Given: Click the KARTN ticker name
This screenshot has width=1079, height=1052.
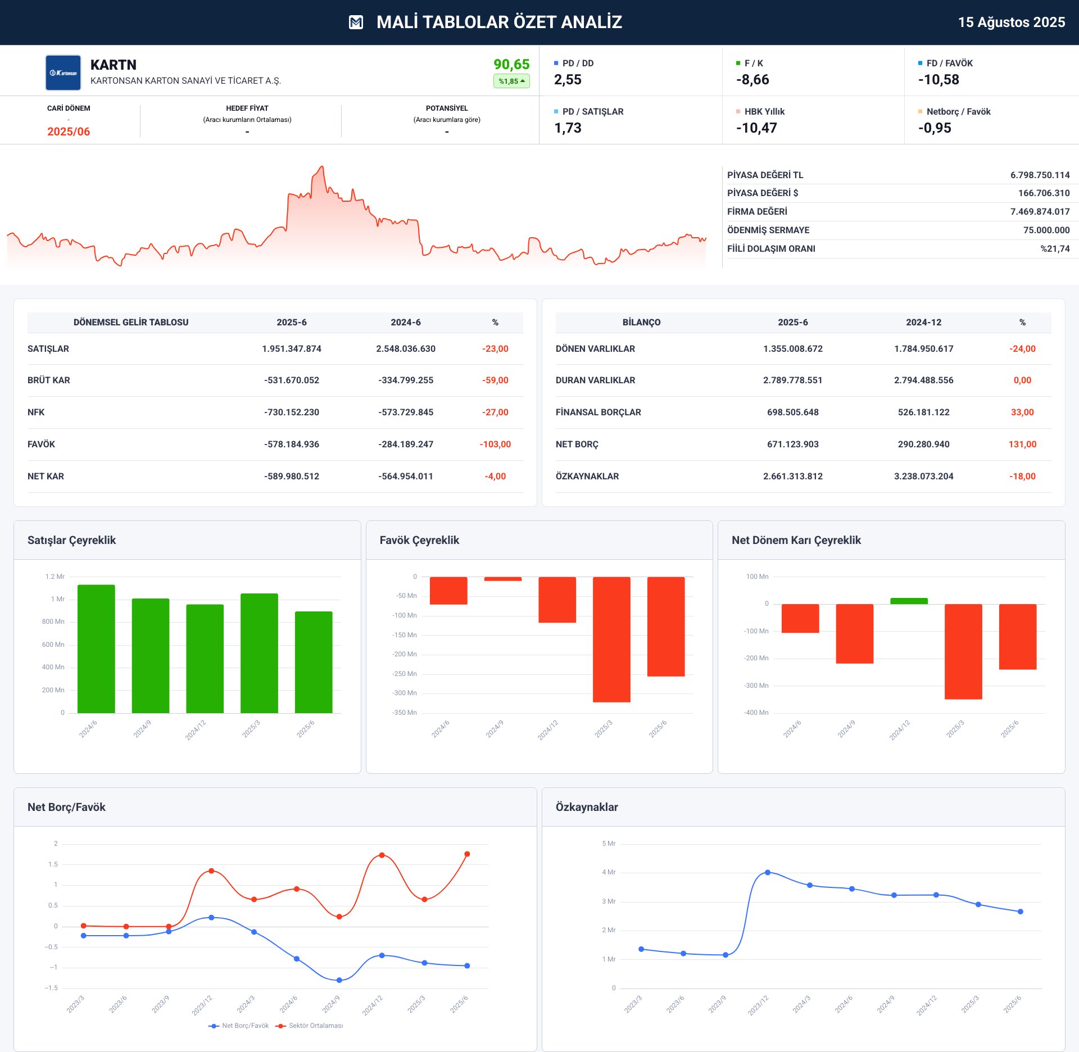Looking at the screenshot, I should pyautogui.click(x=114, y=65).
